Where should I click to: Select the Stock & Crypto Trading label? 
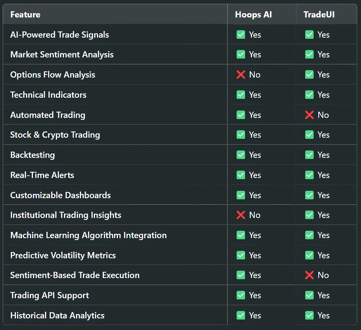55,135
